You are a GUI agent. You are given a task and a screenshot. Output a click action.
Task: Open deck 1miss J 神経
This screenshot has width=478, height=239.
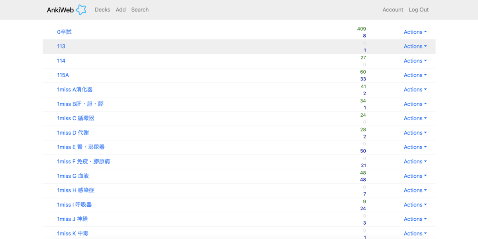(72, 219)
